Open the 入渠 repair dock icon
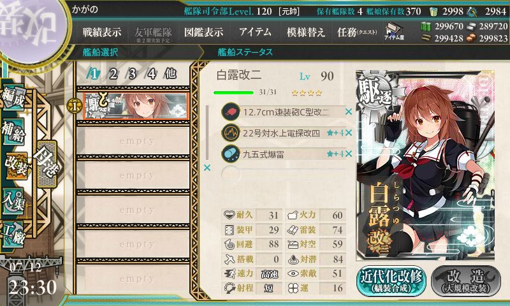510x306 pixels. point(13,200)
